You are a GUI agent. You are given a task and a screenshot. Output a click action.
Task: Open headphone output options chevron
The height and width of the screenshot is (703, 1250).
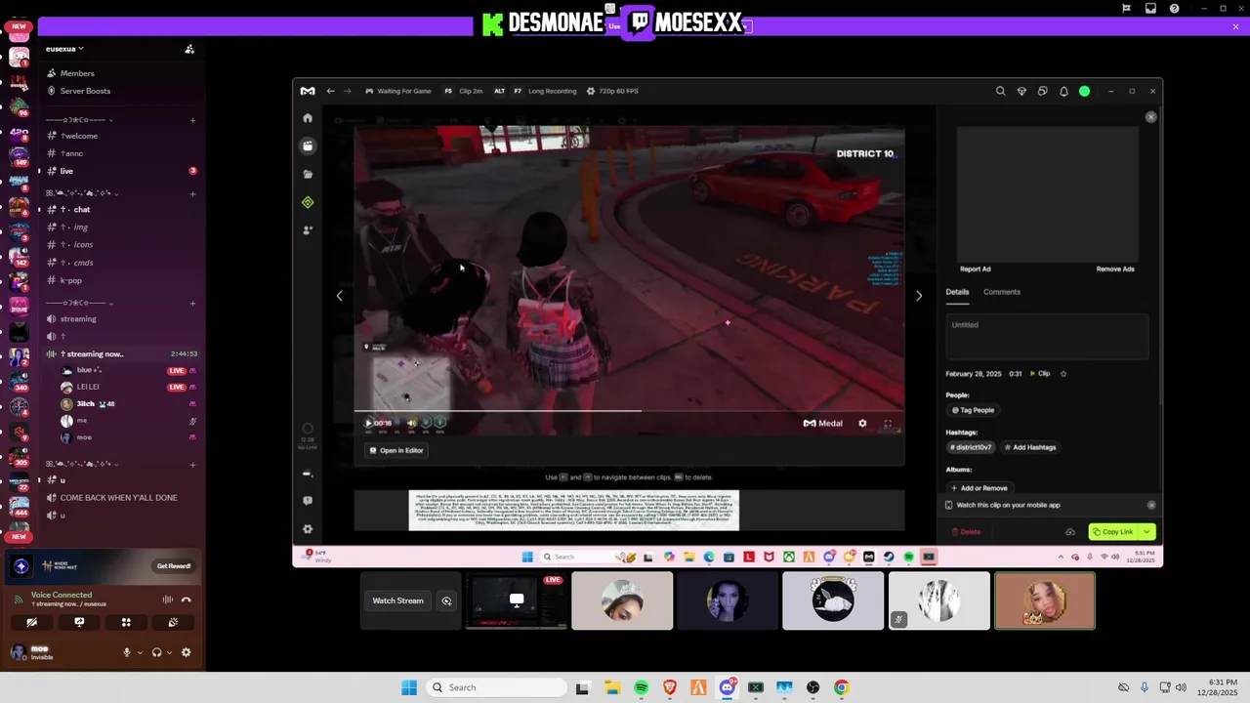point(169,652)
